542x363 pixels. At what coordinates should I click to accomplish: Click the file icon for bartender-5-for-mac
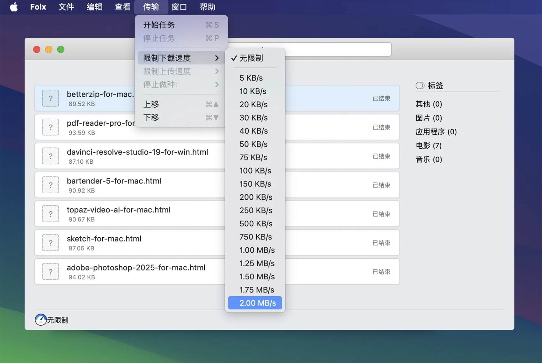50,185
